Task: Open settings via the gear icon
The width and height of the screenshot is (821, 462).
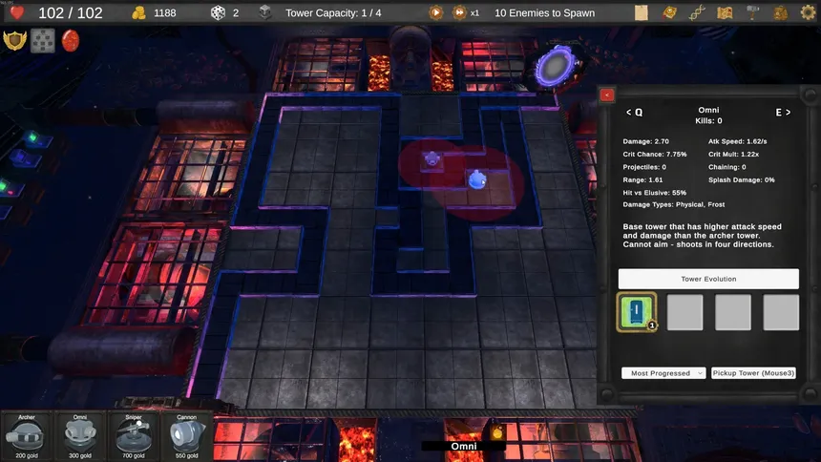Action: [808, 12]
